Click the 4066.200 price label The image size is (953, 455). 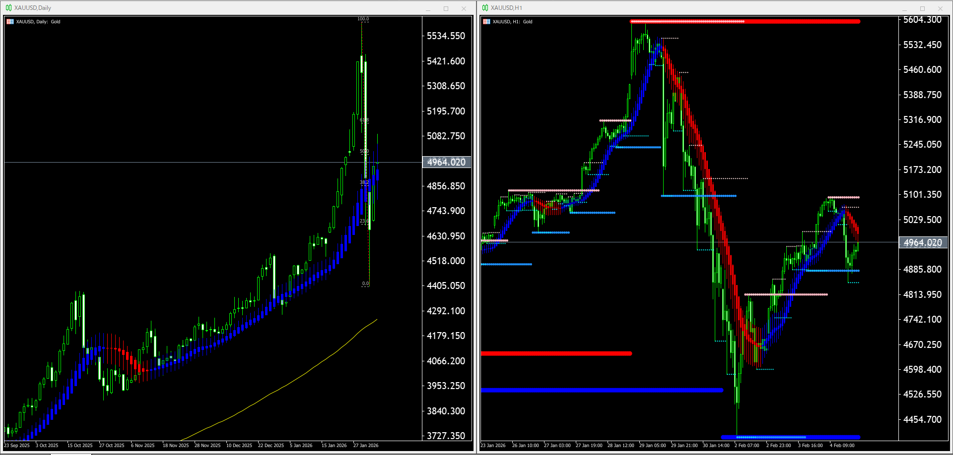(x=446, y=361)
